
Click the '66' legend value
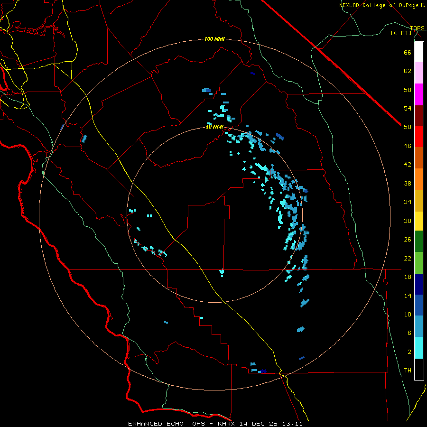[x=408, y=52]
